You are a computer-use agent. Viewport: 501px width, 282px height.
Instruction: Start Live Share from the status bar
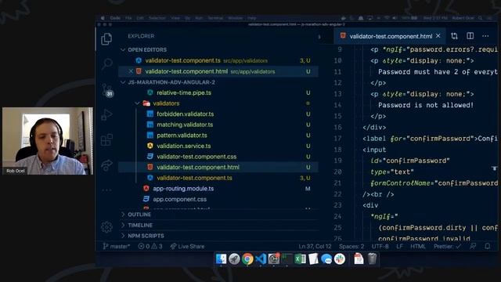[187, 246]
